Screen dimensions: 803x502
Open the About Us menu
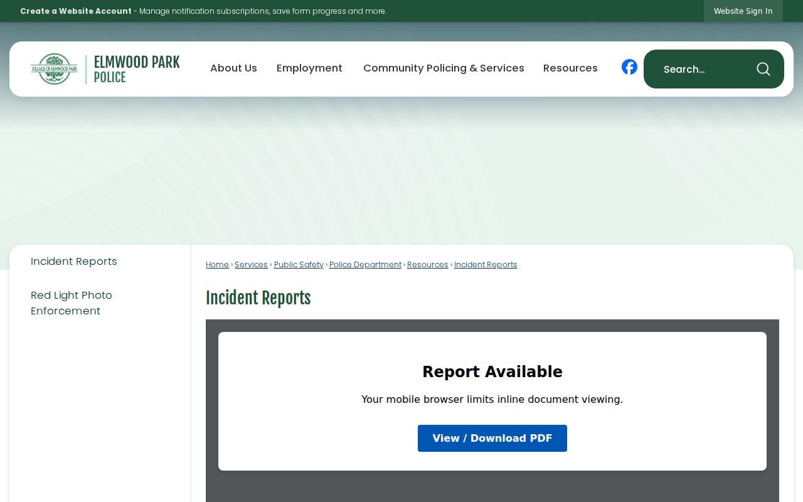[233, 68]
